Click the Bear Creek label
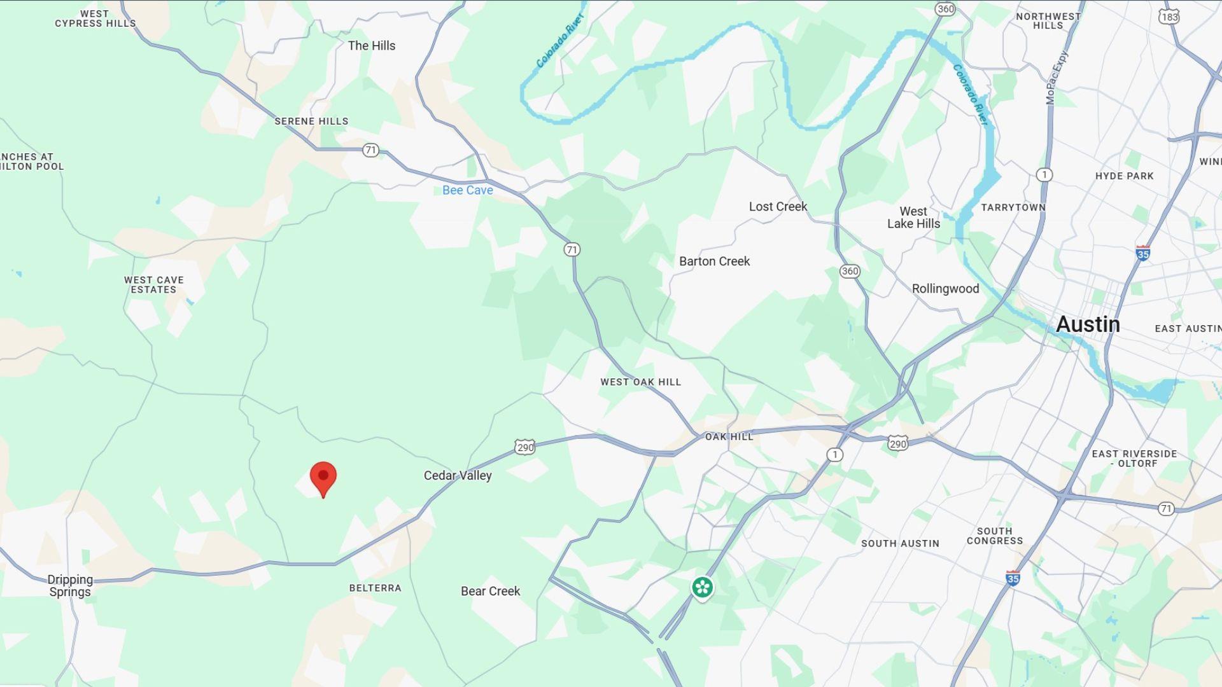This screenshot has height=687, width=1222. pyautogui.click(x=490, y=592)
